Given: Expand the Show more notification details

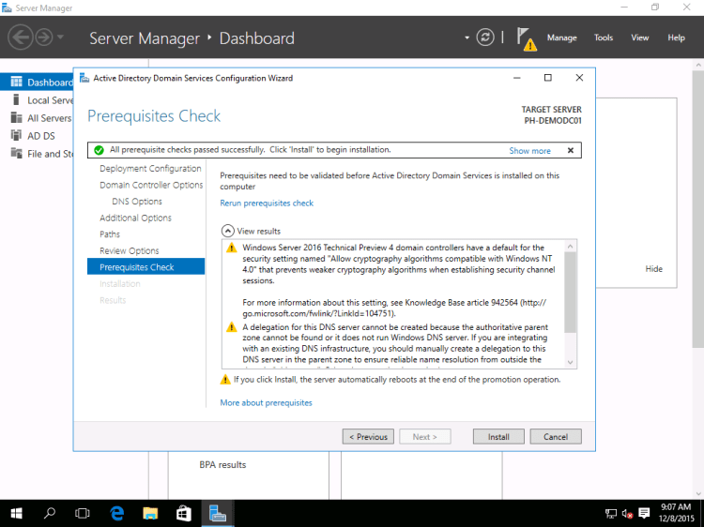Looking at the screenshot, I should (x=529, y=150).
